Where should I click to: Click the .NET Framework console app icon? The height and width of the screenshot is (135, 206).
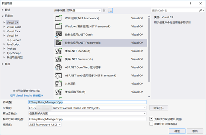(x=58, y=43)
